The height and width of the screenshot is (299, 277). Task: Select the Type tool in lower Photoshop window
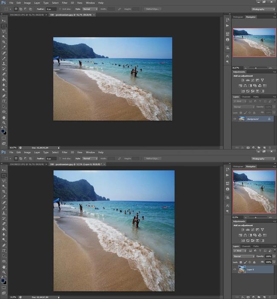(x=4, y=250)
